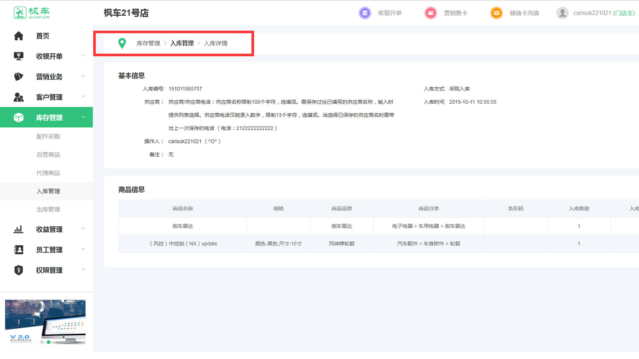The width and height of the screenshot is (639, 359).
Task: Expand the 客户管理 menu chevron
Action: click(83, 96)
